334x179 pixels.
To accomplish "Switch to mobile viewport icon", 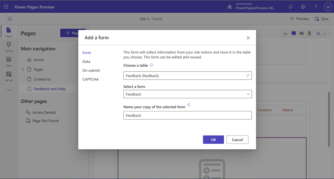I will coord(309,33).
